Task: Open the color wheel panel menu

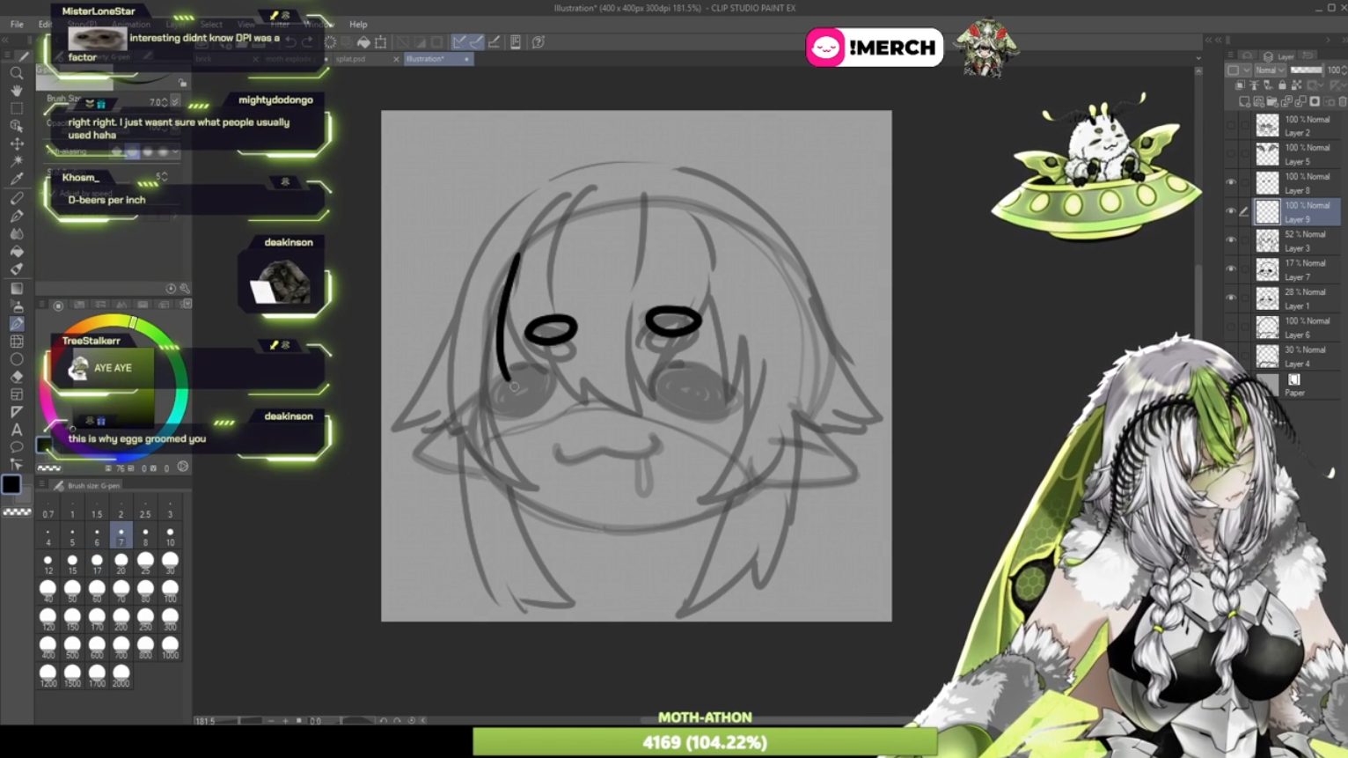Action: click(x=41, y=305)
